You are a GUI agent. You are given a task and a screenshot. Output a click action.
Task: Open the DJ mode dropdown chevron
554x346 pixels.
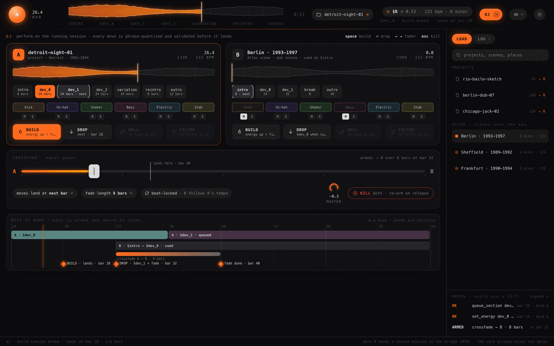(496, 15)
